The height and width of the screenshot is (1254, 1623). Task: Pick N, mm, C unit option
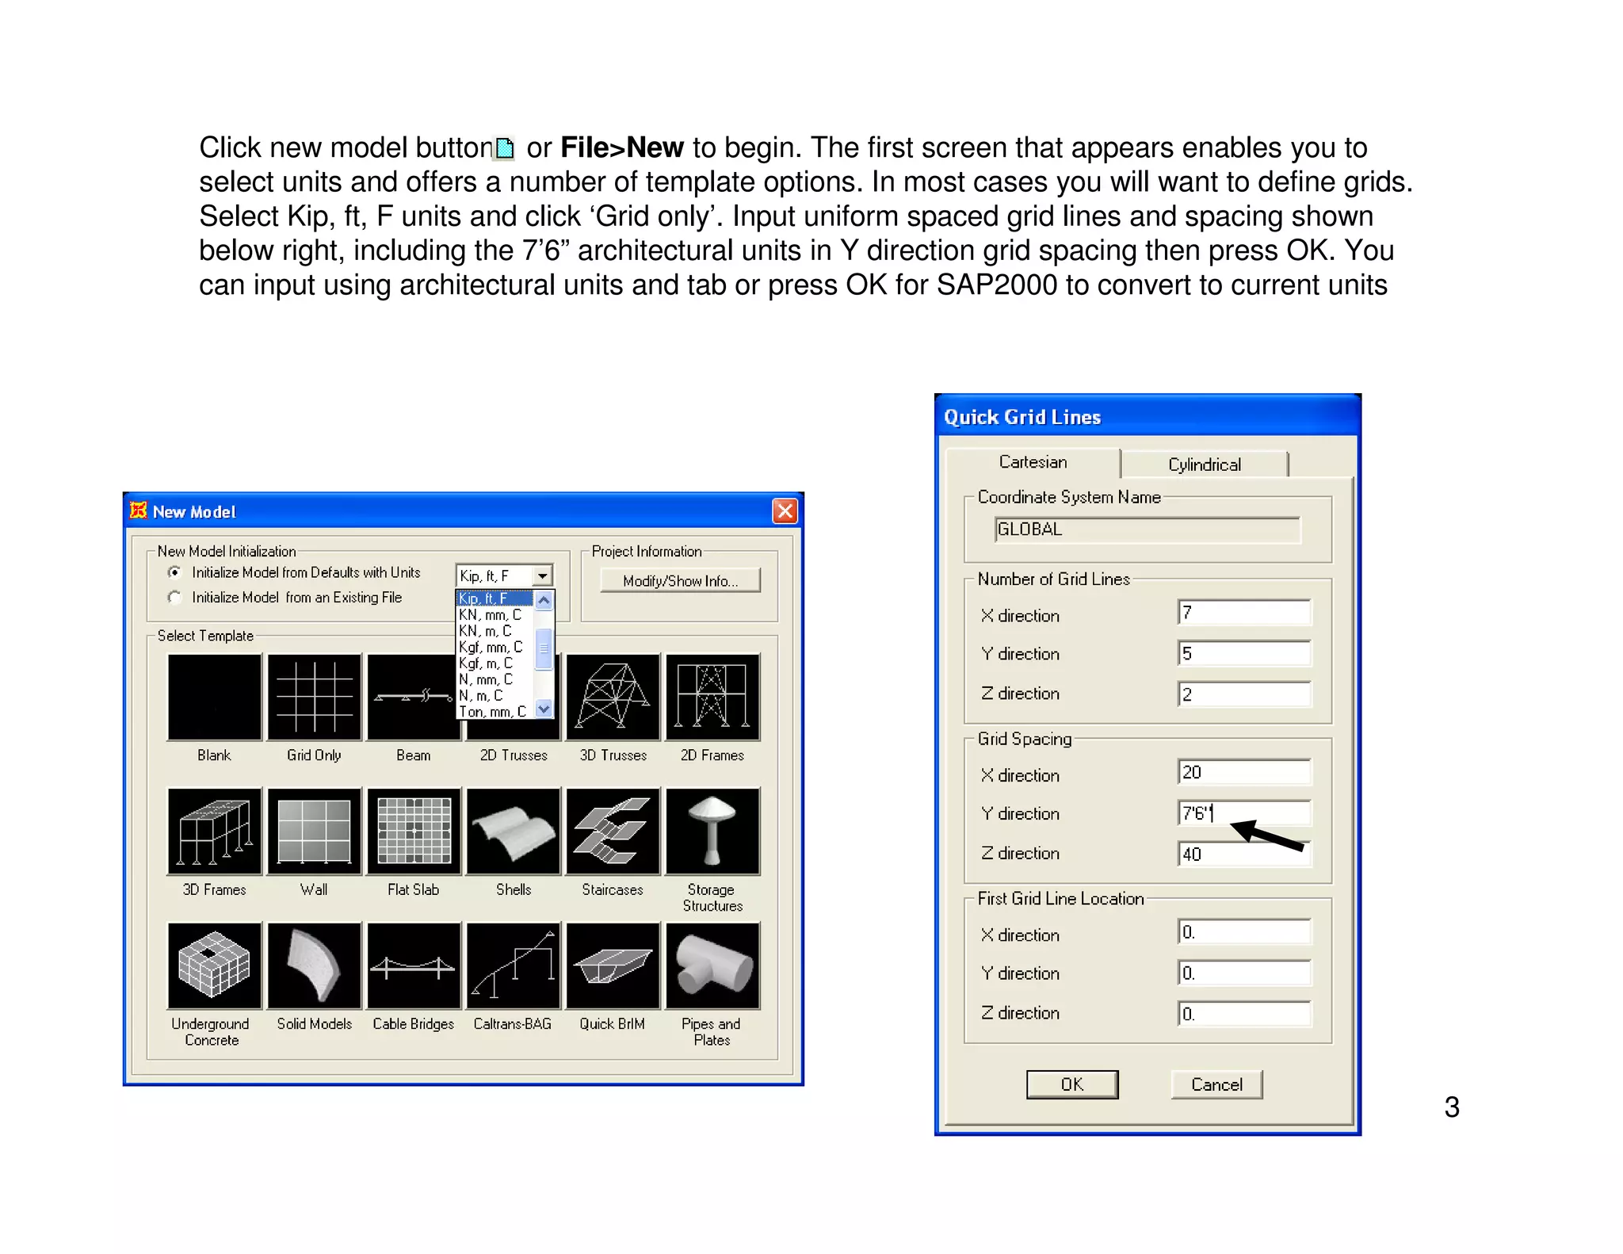pos(486,679)
